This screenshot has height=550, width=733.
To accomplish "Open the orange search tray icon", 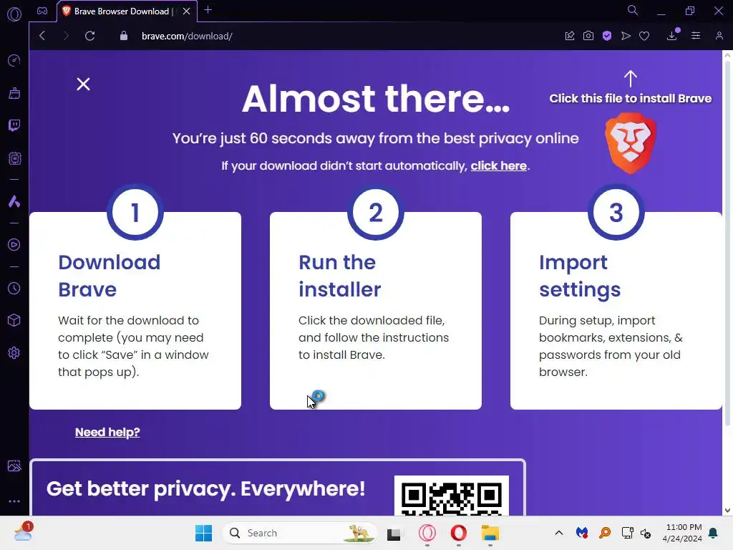I will tap(605, 533).
